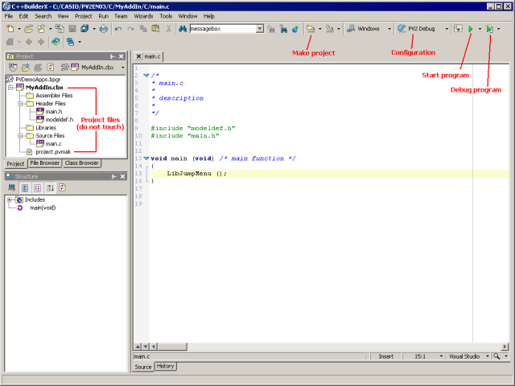Collapse the MyAddIn.cbx tree node
Image resolution: width=515 pixels, height=386 pixels.
coord(10,88)
